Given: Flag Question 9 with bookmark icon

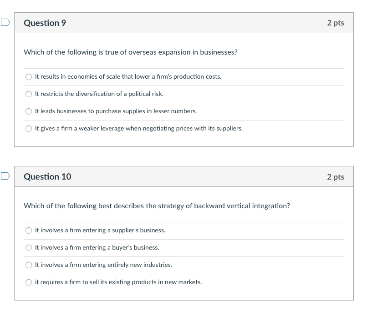Looking at the screenshot, I should click(x=5, y=22).
